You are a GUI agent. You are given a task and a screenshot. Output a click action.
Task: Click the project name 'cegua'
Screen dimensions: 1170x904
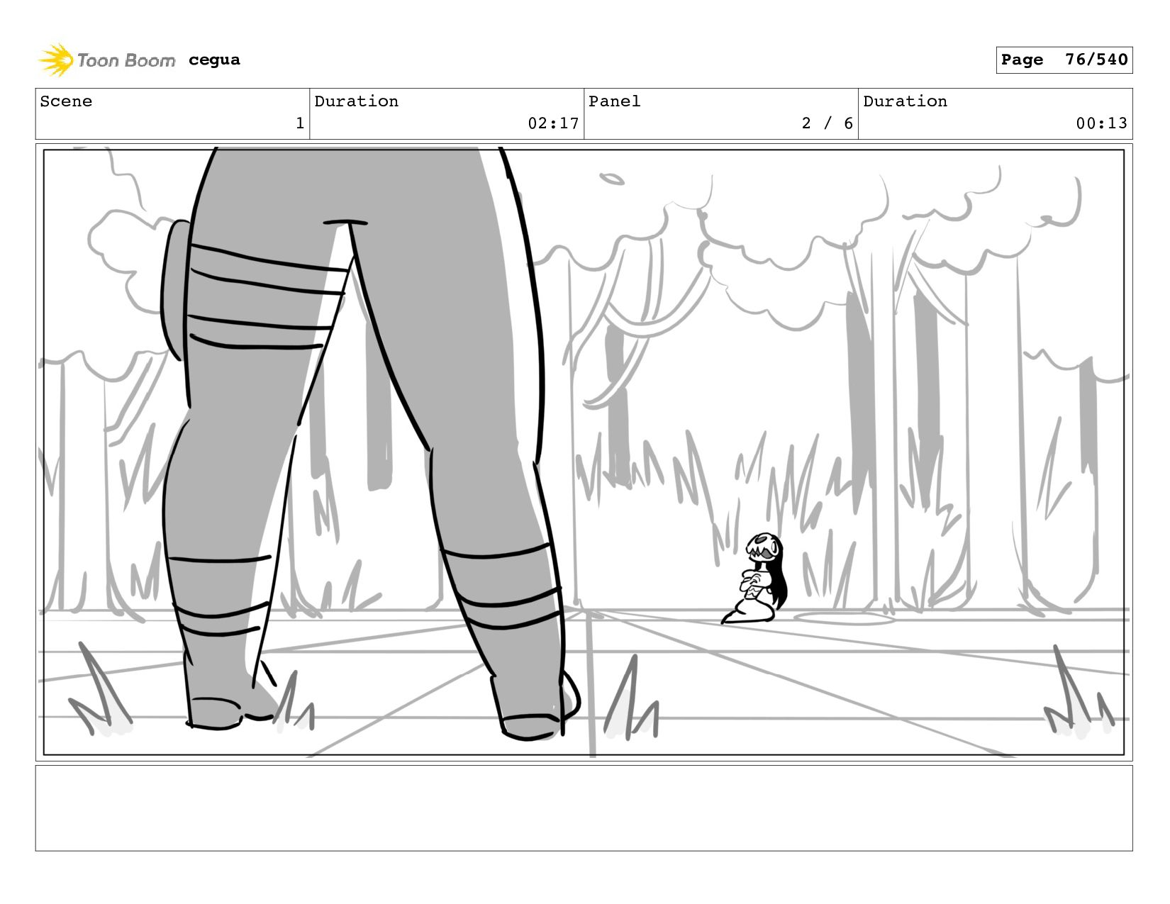214,60
